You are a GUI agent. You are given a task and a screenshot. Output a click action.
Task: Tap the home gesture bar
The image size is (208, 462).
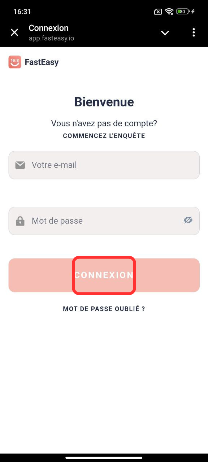(104, 458)
